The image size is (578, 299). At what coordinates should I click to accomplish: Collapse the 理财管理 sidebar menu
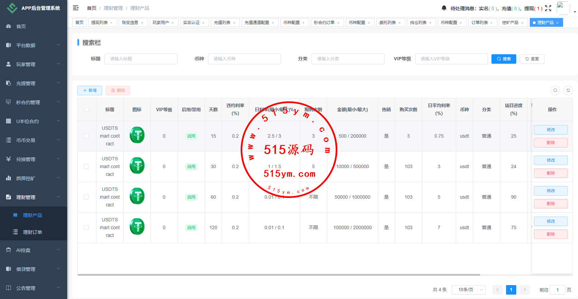tap(33, 197)
